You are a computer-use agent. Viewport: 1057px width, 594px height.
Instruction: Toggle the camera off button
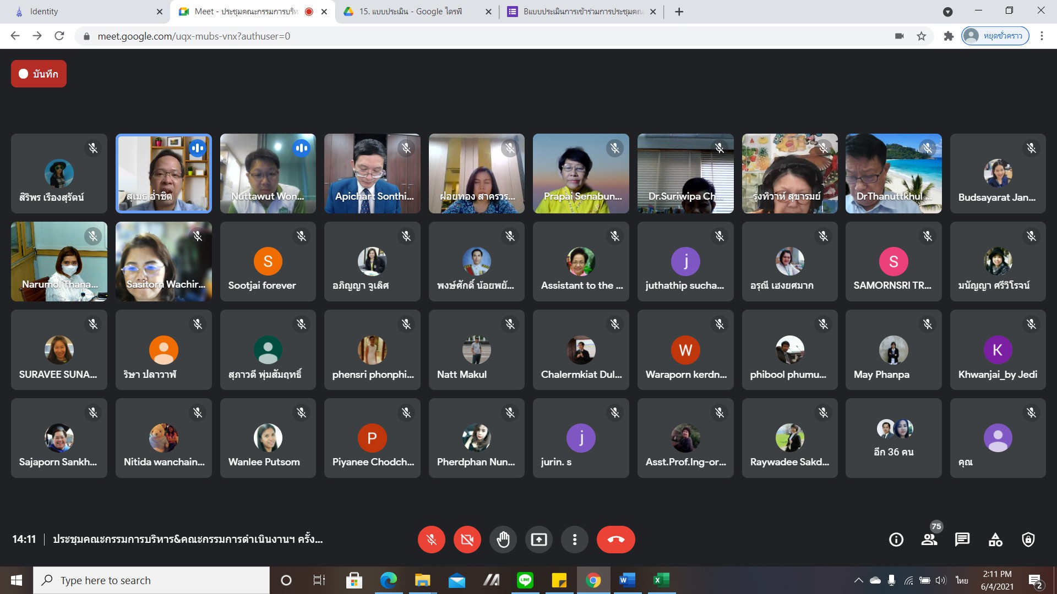tap(467, 540)
